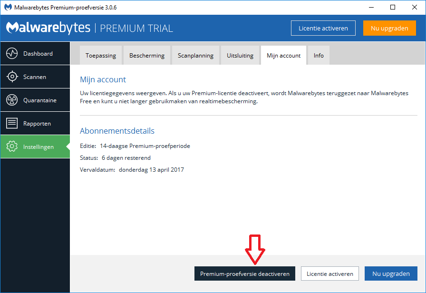Click the outlined Licentie activeren header button
The image size is (426, 293).
(323, 28)
